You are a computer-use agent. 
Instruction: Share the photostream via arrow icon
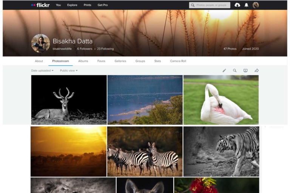click(256, 70)
